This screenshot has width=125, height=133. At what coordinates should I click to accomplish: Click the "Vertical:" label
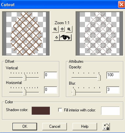tap(12, 68)
